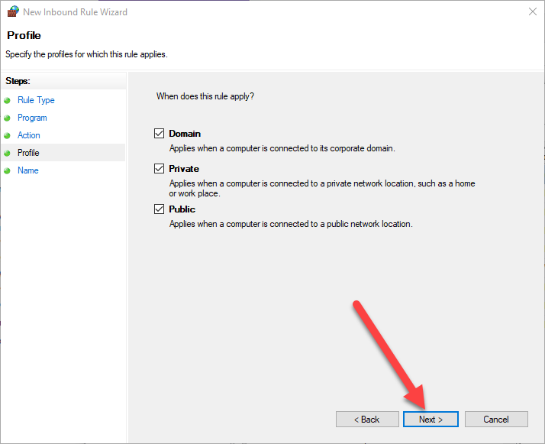Click the bold Public label text
The height and width of the screenshot is (444, 545).
[182, 209]
